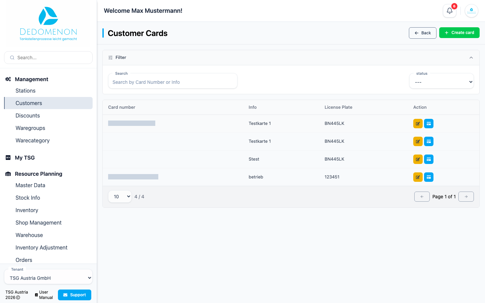Viewport: 485px width, 303px height.
Task: Go to the next page arrow
Action: coord(466,197)
